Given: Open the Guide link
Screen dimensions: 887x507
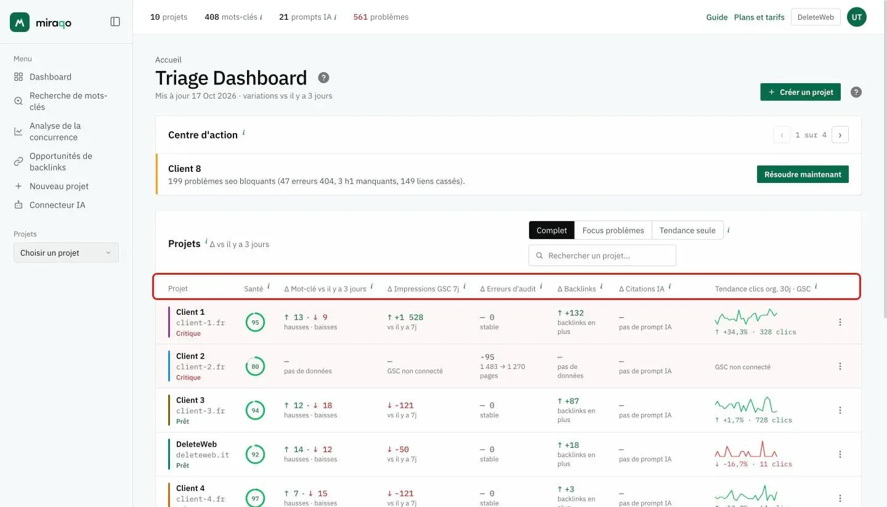Looking at the screenshot, I should coord(717,17).
